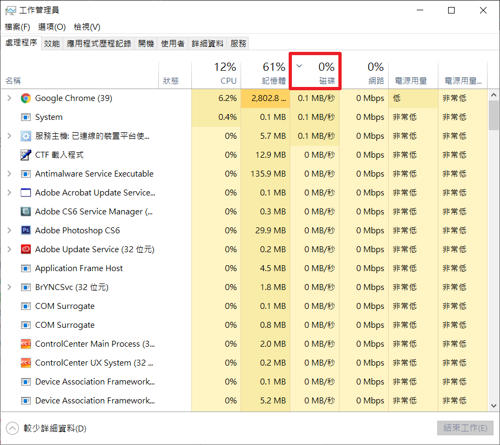Click the 6.2% CPU value for Chrome
This screenshot has height=445, width=500.
tap(228, 98)
